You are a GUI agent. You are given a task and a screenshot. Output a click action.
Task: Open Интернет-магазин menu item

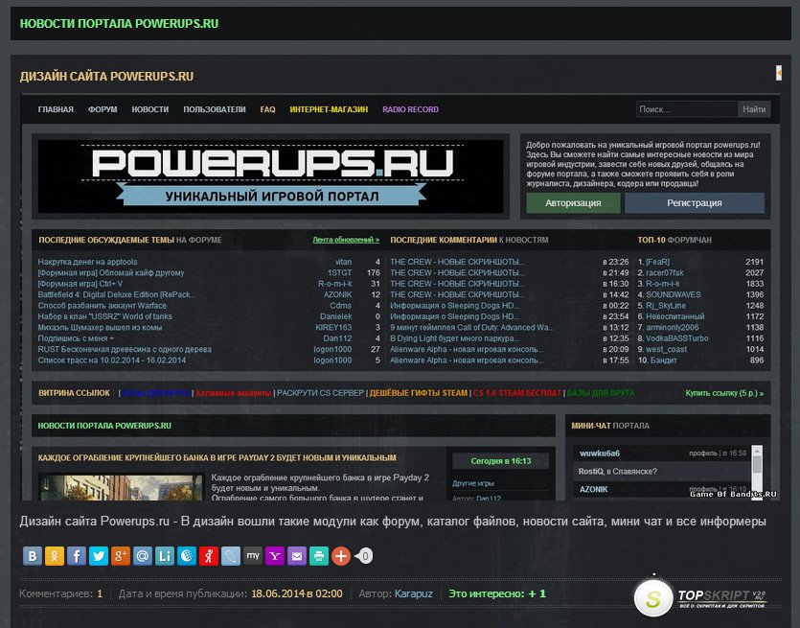click(329, 109)
